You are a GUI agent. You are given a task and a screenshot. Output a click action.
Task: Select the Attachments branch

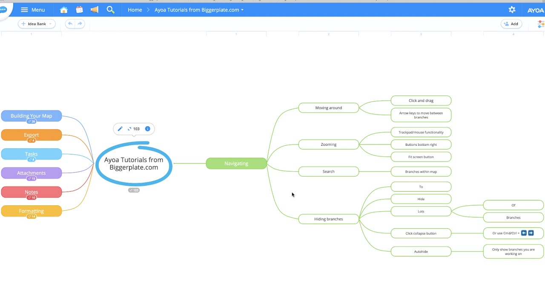click(x=32, y=173)
